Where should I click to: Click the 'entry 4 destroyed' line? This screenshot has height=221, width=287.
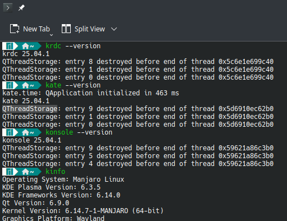(x=138, y=164)
